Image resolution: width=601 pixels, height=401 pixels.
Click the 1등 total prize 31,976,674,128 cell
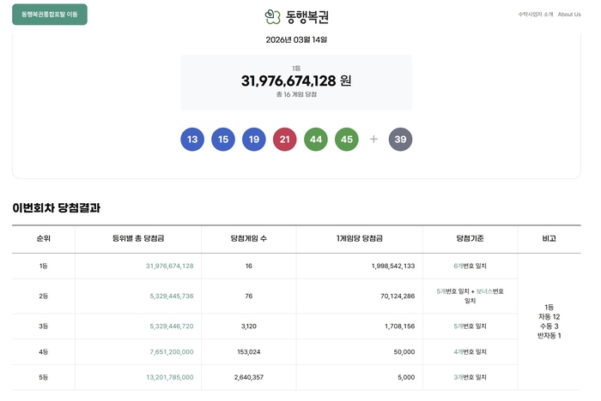pyautogui.click(x=170, y=266)
